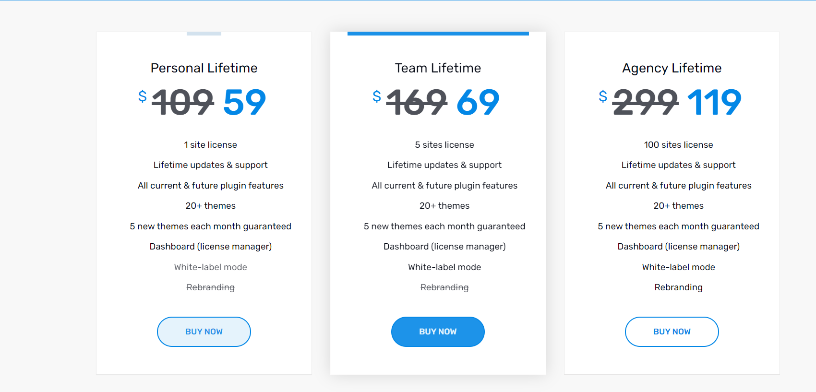Click the discounted price 59

pos(245,102)
